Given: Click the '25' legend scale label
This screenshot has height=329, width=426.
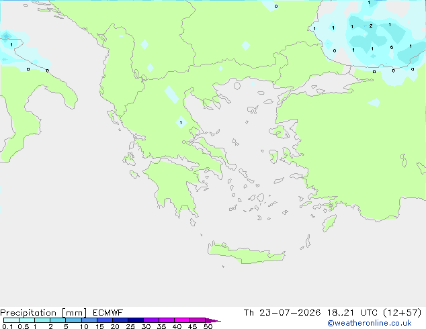Looking at the screenshot, I should click(130, 326).
